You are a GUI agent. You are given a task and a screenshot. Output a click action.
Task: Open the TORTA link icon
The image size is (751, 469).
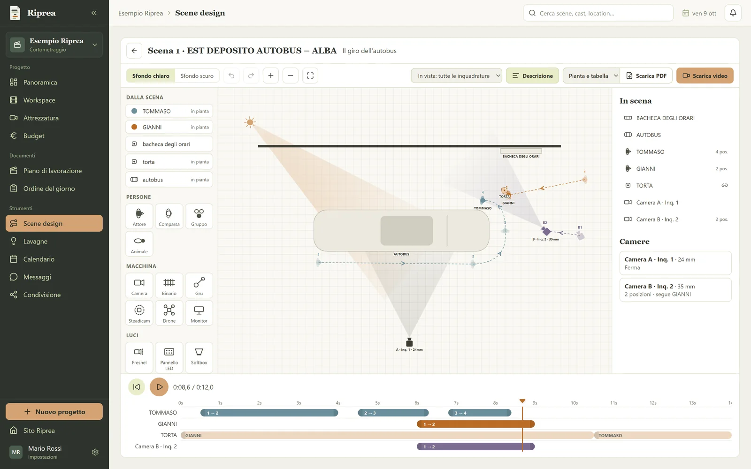725,185
